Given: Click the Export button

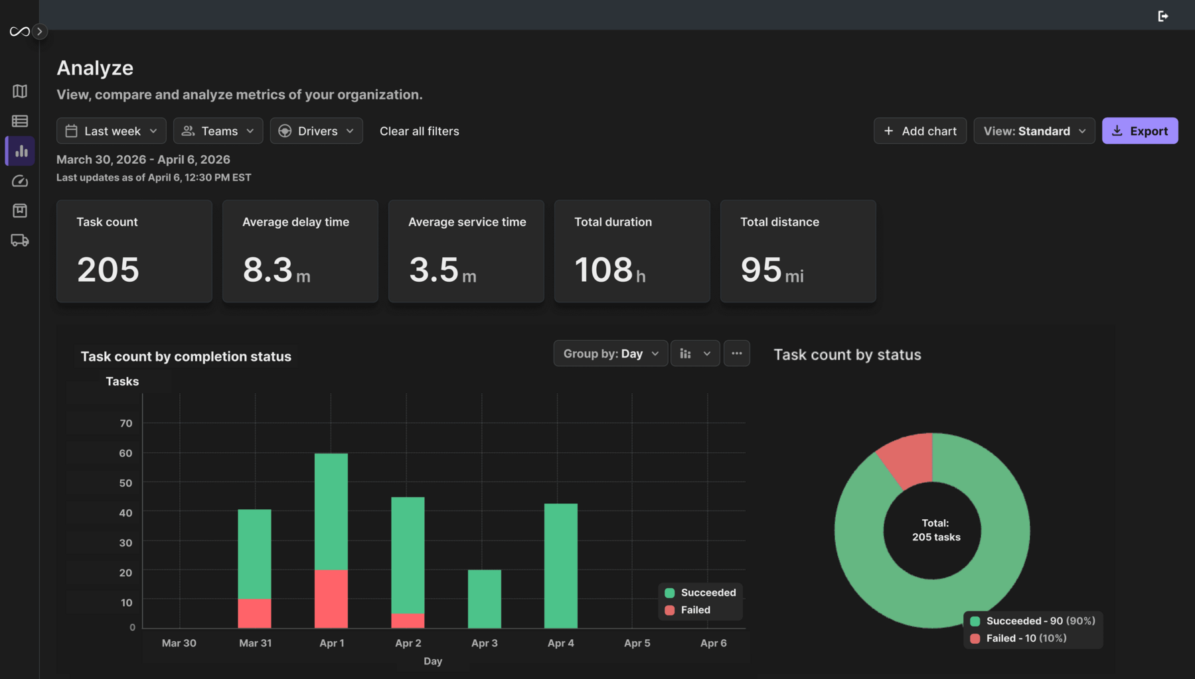Looking at the screenshot, I should (x=1140, y=131).
